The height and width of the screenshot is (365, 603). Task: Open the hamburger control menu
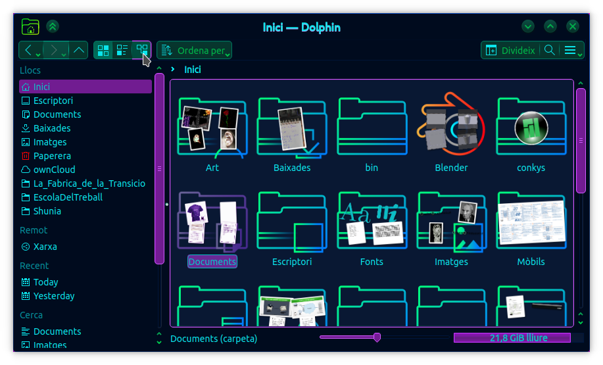click(573, 51)
